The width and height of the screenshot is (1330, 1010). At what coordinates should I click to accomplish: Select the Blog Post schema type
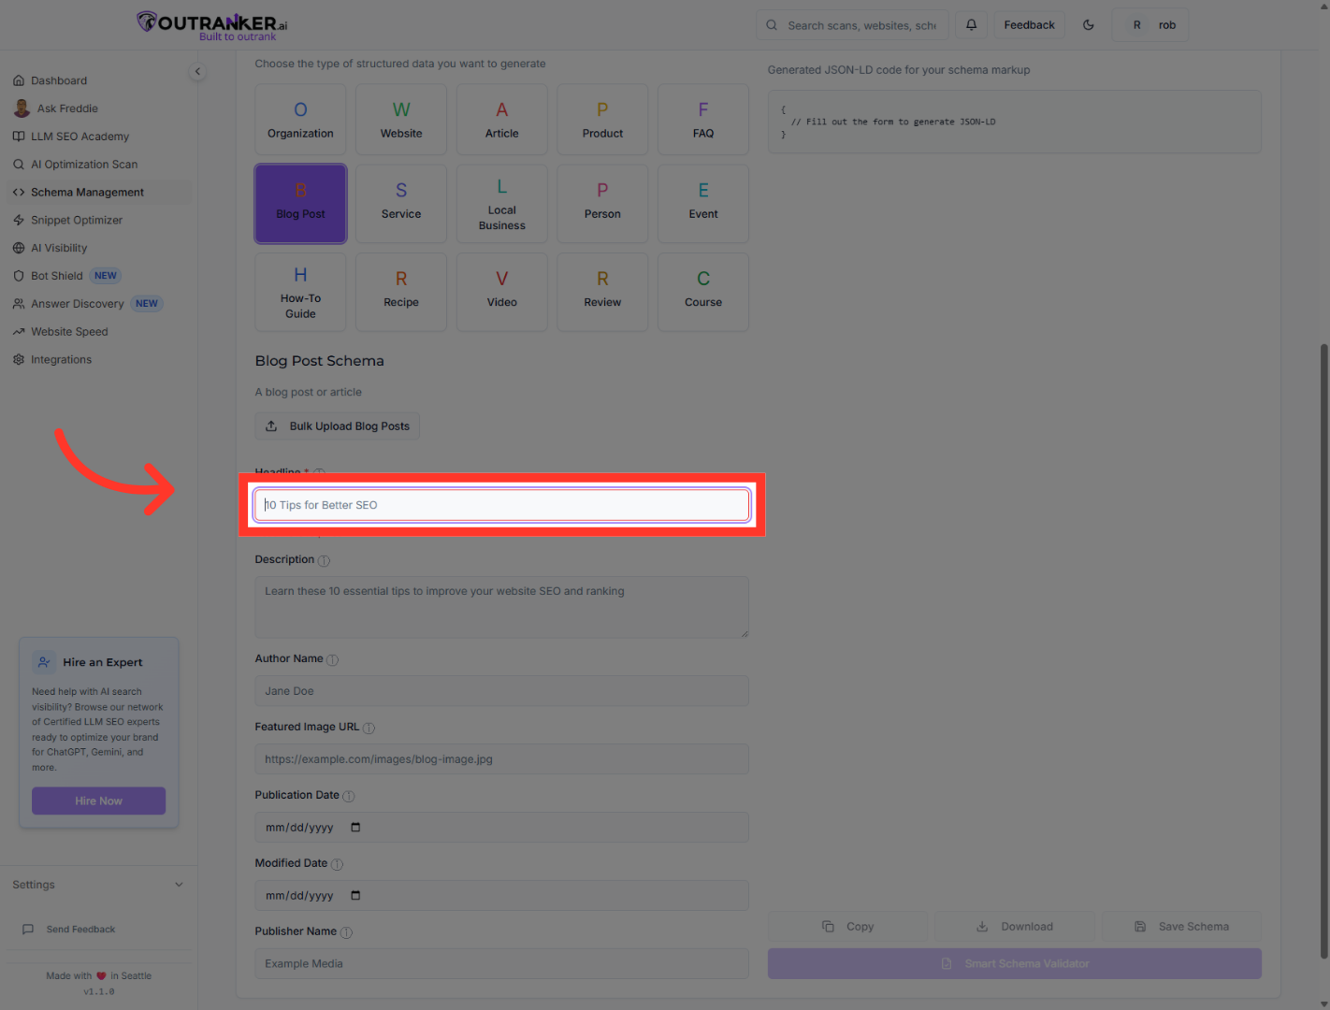(300, 204)
